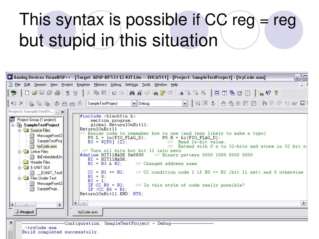Toggle bookmark with the blue flag icon
The image size is (319, 239).
(181, 93)
